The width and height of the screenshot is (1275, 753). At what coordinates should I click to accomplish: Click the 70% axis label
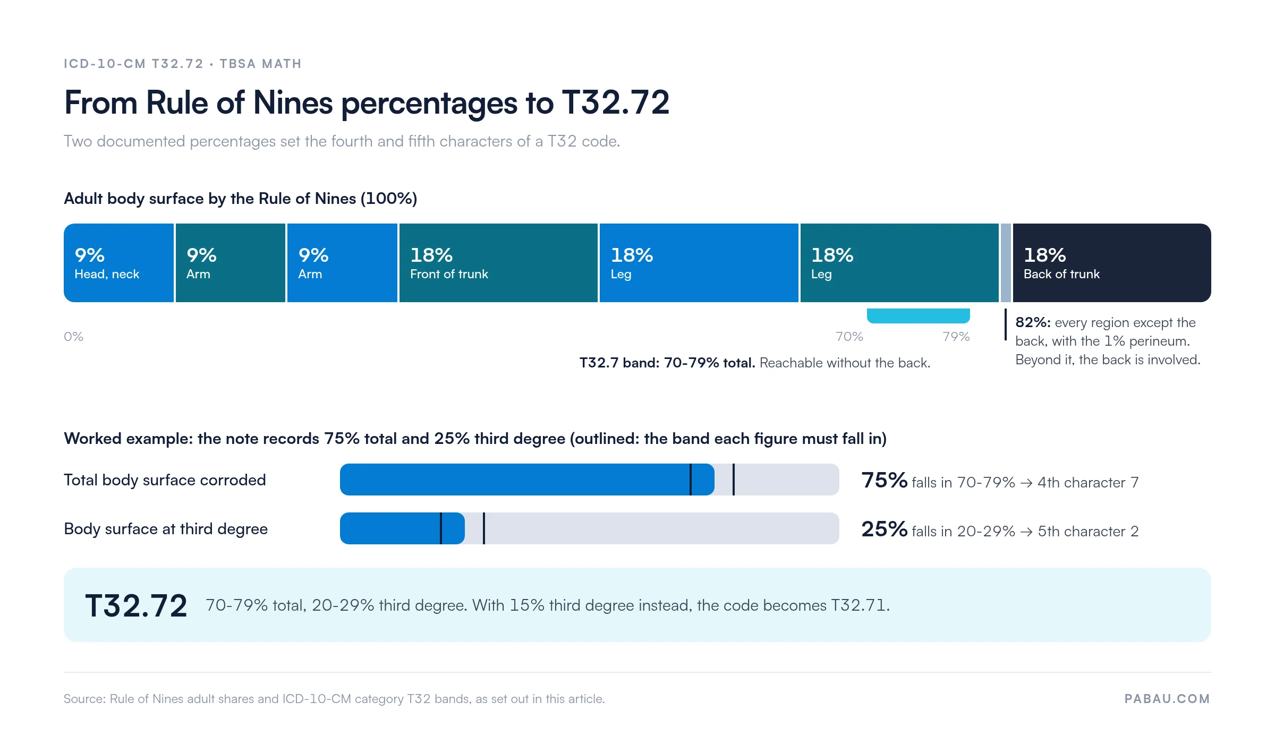pos(849,337)
